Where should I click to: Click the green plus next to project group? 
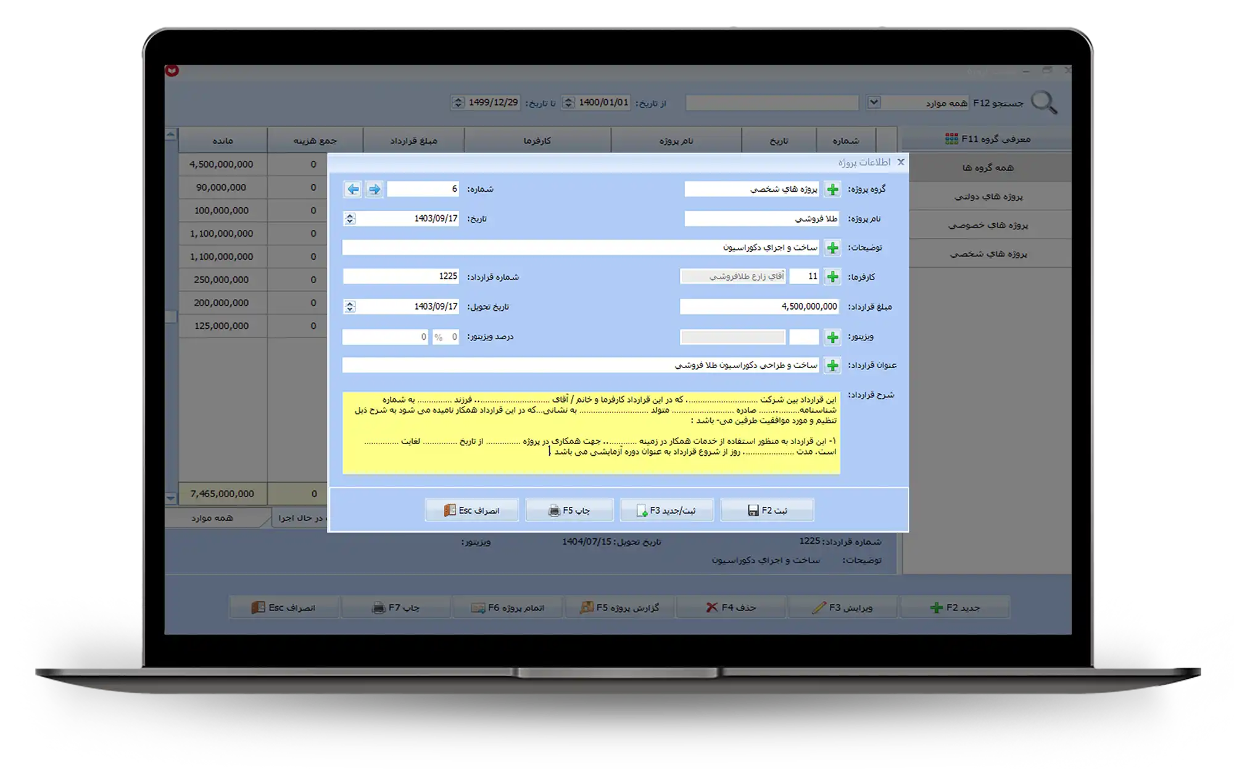(x=832, y=189)
